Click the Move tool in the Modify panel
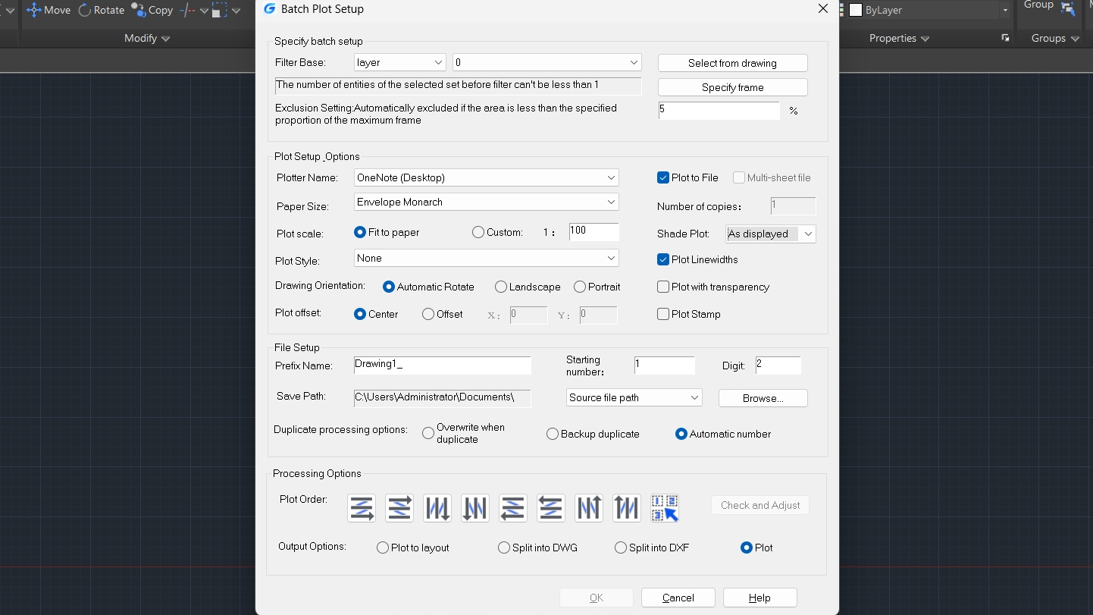The image size is (1093, 615). pos(48,10)
